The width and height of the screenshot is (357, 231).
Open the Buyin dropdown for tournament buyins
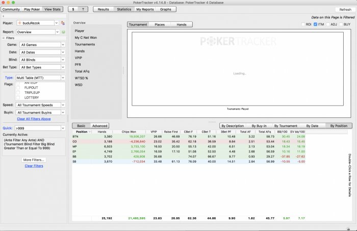point(63,113)
